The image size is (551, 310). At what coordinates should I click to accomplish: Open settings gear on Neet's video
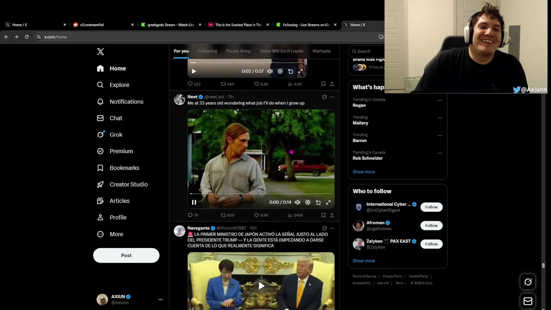[x=308, y=202]
